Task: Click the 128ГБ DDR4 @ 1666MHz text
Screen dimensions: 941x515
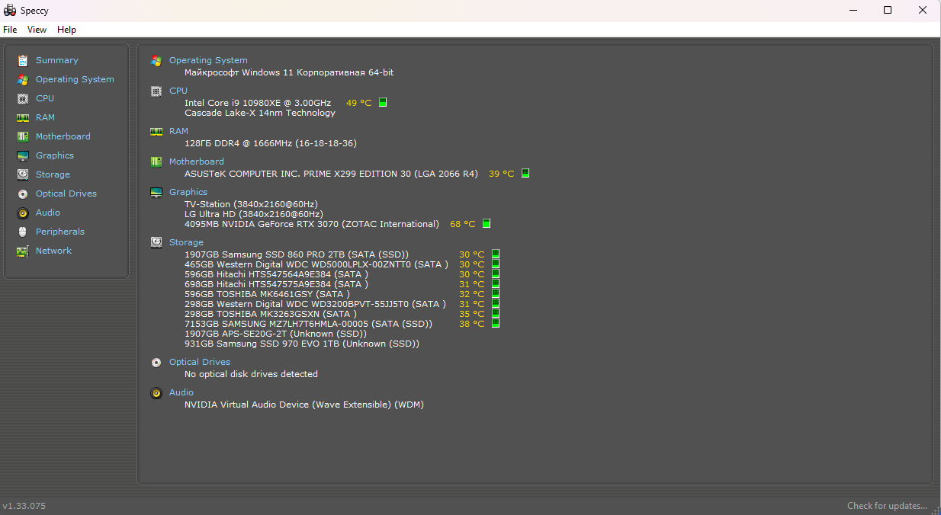Action: point(271,143)
